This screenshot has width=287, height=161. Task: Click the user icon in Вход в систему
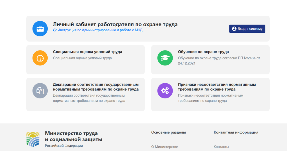234,29
